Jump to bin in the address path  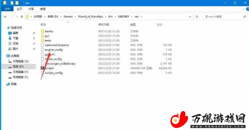click(x=110, y=16)
